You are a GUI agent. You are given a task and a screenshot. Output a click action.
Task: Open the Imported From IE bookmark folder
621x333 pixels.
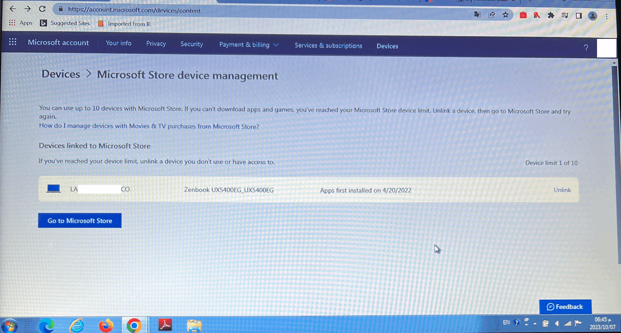[124, 24]
